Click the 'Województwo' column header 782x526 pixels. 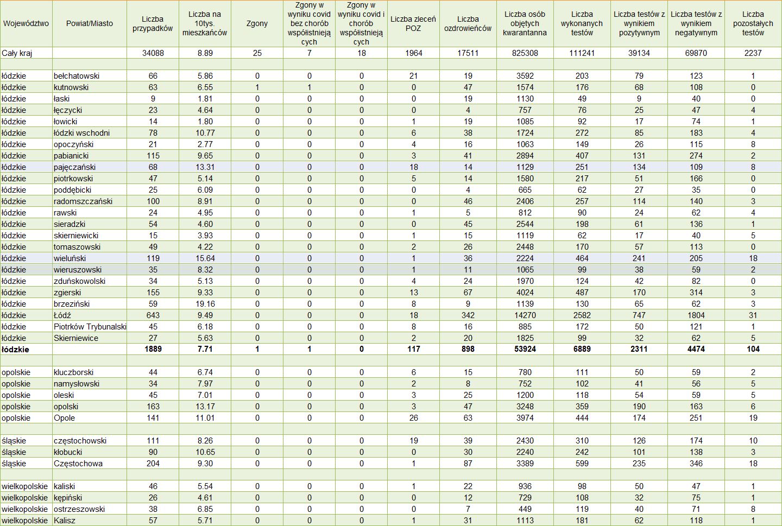click(x=26, y=23)
